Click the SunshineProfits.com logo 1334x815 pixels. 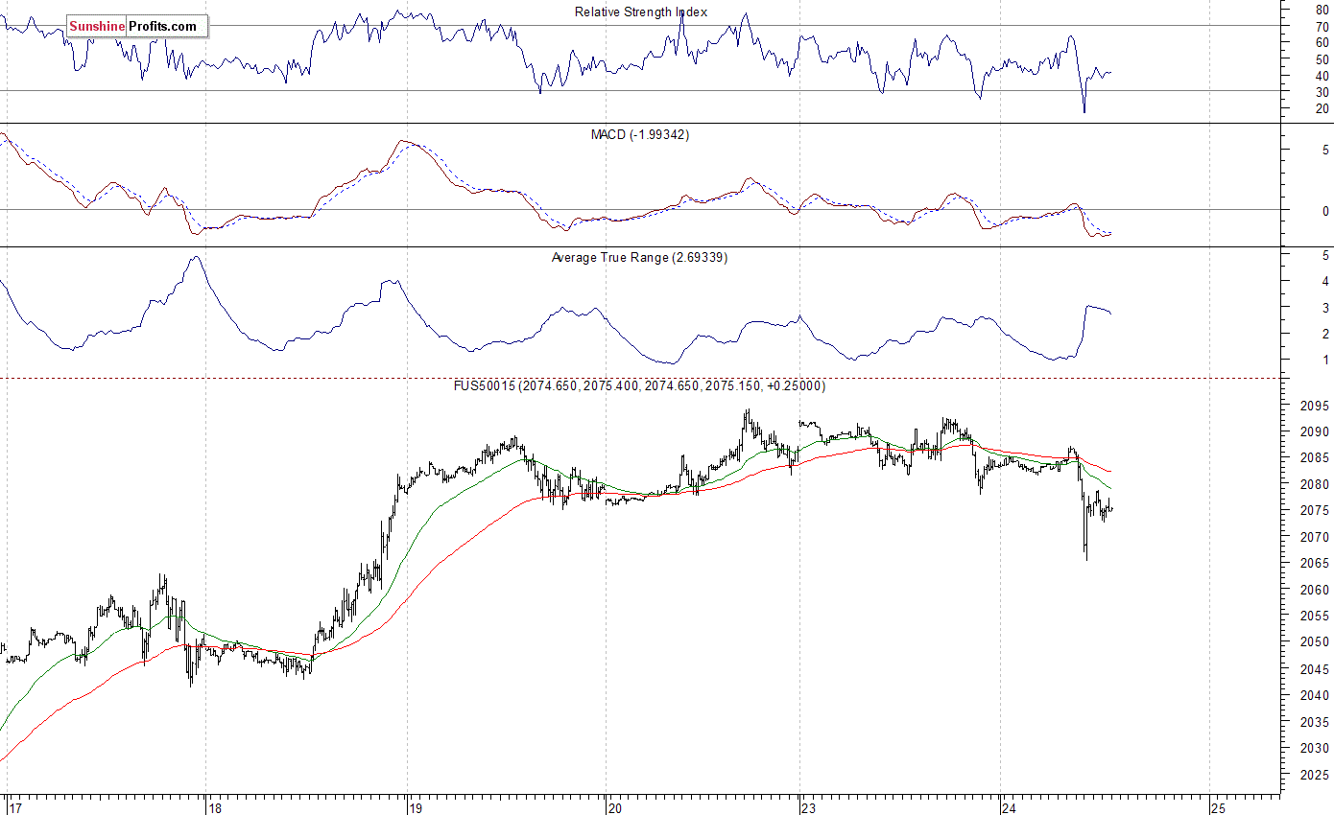click(136, 27)
